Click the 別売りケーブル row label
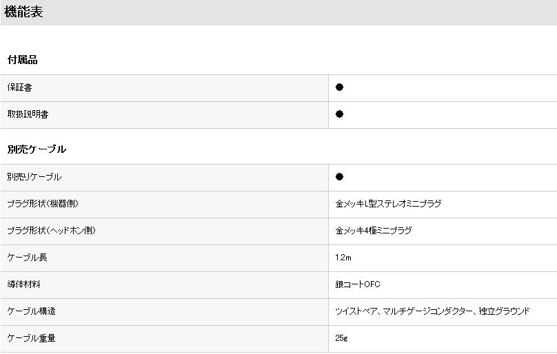The width and height of the screenshot is (557, 354). 34,177
